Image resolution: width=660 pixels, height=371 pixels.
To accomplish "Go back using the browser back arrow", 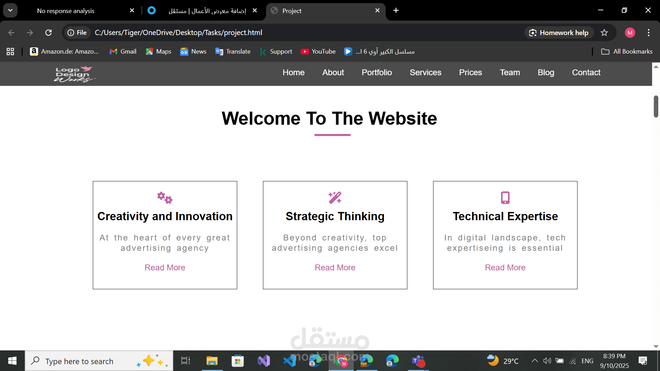I will (11, 33).
